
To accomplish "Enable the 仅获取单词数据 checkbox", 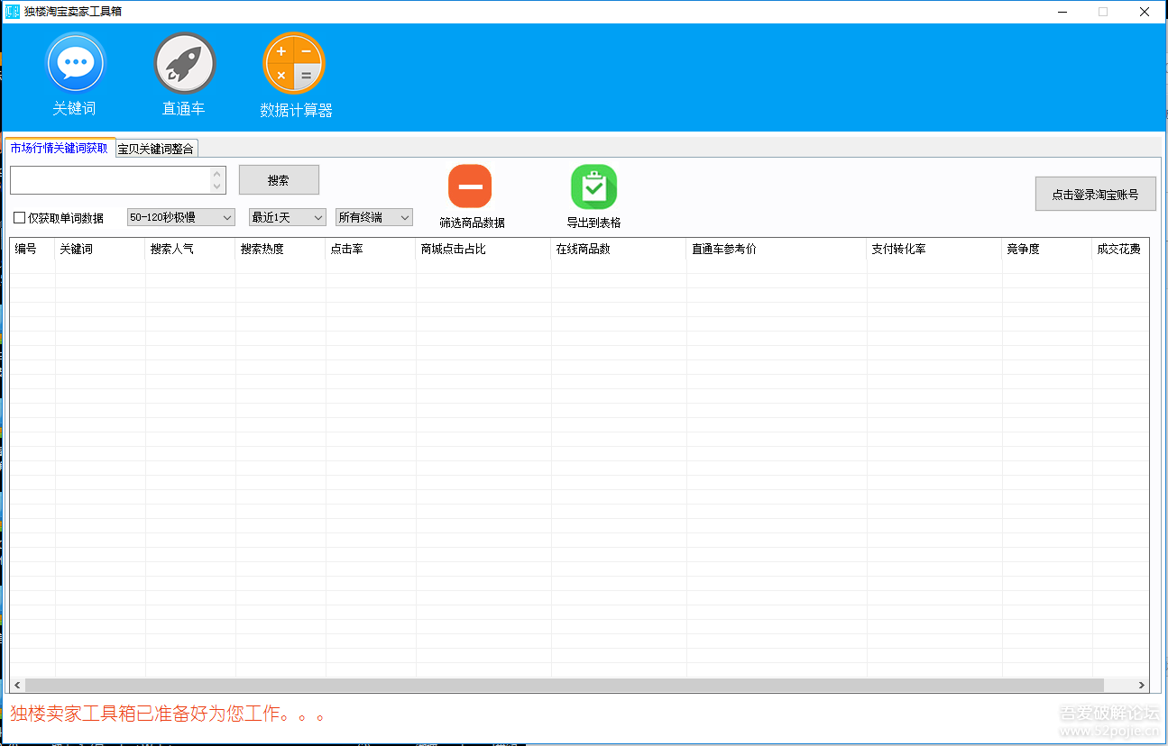I will pos(19,218).
